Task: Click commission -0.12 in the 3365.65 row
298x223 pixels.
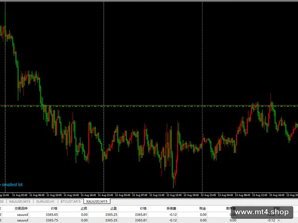Action: pyautogui.click(x=173, y=215)
